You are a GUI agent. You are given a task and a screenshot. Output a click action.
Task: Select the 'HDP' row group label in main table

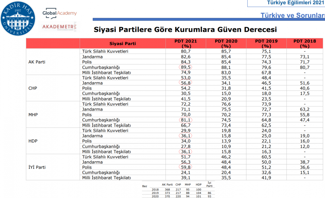tap(33, 141)
